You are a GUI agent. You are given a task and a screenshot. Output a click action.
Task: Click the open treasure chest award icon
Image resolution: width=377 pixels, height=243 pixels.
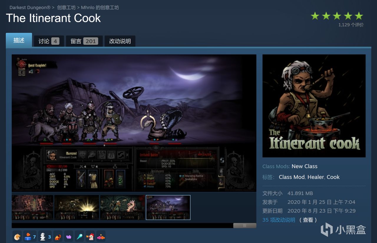pyautogui.click(x=58, y=237)
